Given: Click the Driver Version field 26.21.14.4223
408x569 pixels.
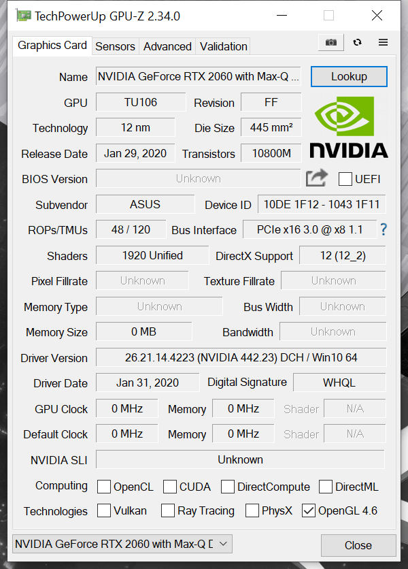Looking at the screenshot, I should point(241,357).
